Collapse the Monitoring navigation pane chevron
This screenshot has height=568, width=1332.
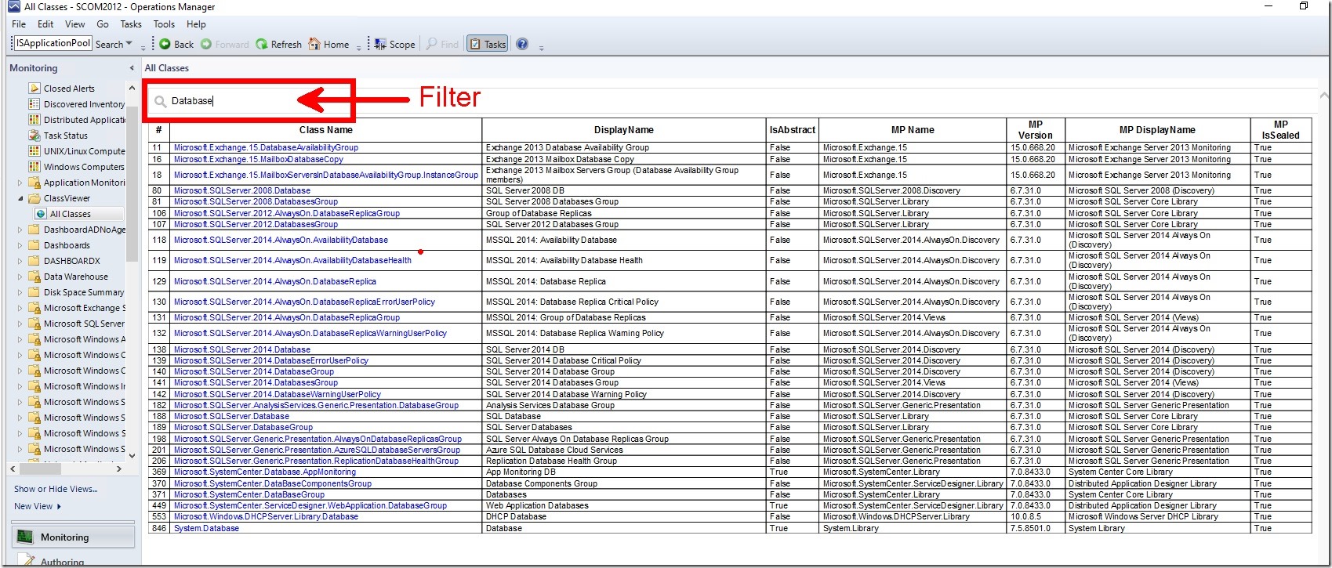tap(132, 68)
